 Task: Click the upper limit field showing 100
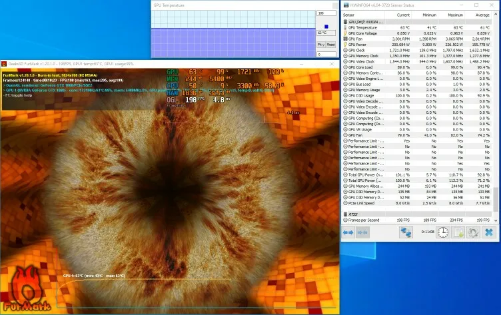click(x=326, y=13)
